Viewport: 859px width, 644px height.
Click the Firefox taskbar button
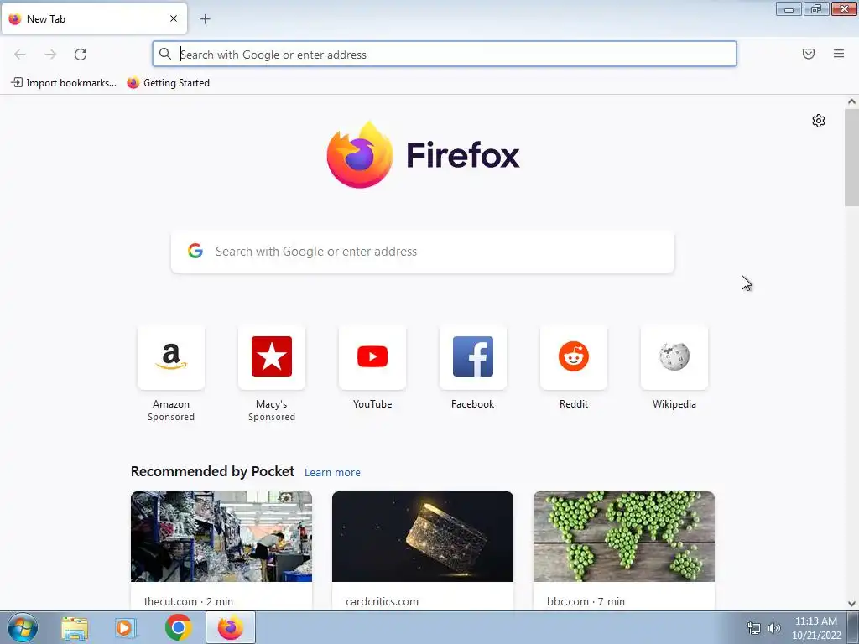[231, 627]
